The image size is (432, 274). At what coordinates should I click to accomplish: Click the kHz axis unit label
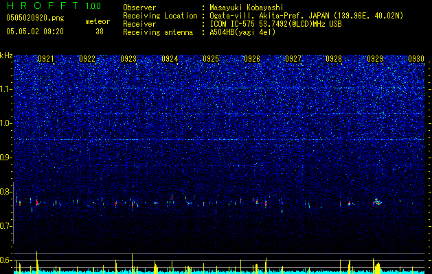[6, 55]
